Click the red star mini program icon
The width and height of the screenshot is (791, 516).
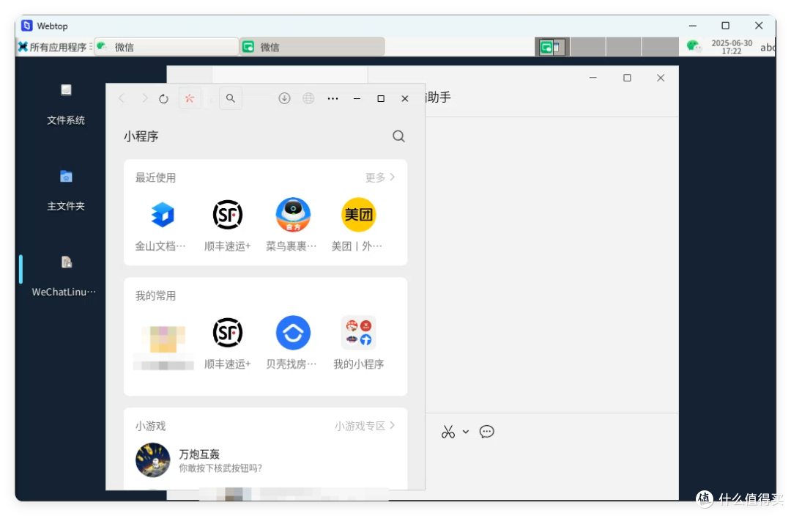pos(190,98)
